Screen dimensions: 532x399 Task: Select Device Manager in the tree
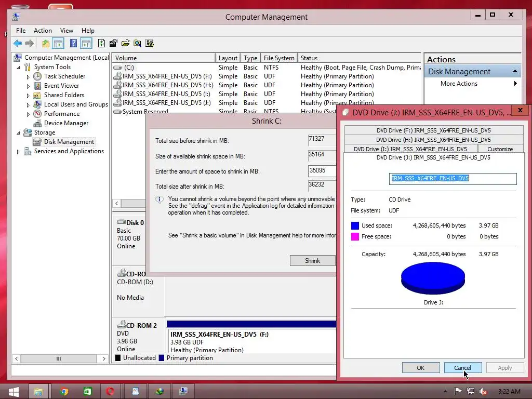(66, 123)
